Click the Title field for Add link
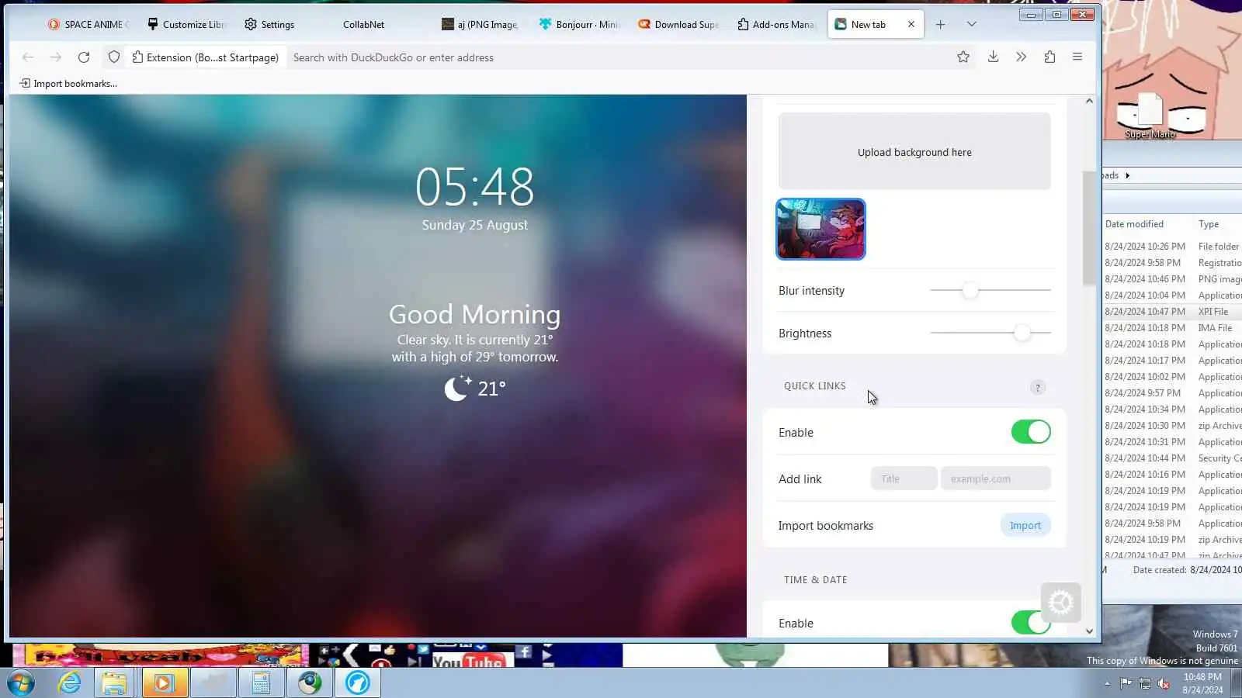The width and height of the screenshot is (1242, 698). coord(904,479)
